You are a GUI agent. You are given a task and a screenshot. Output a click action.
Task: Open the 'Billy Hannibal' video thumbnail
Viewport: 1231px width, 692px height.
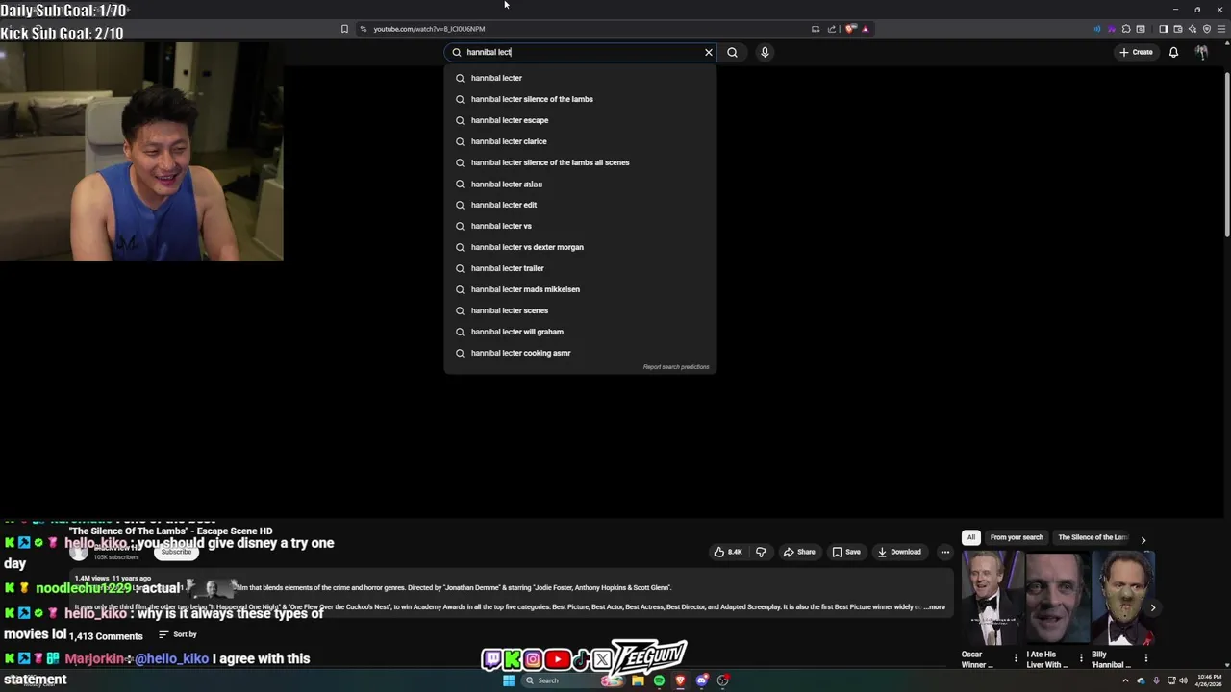1122,597
